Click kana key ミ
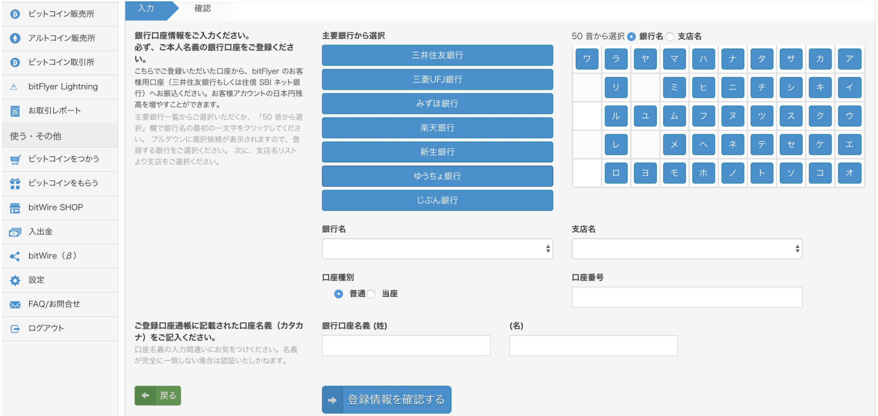Image resolution: width=878 pixels, height=416 pixels. coord(674,87)
